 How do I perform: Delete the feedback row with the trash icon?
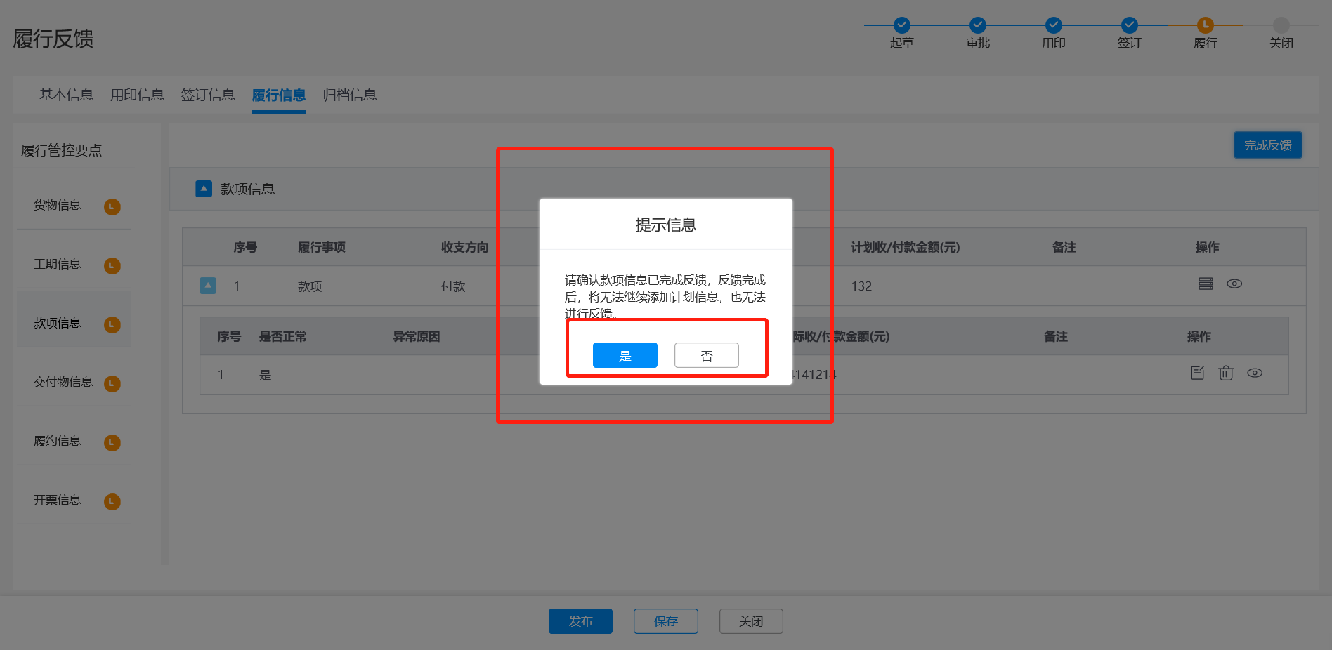1226,373
